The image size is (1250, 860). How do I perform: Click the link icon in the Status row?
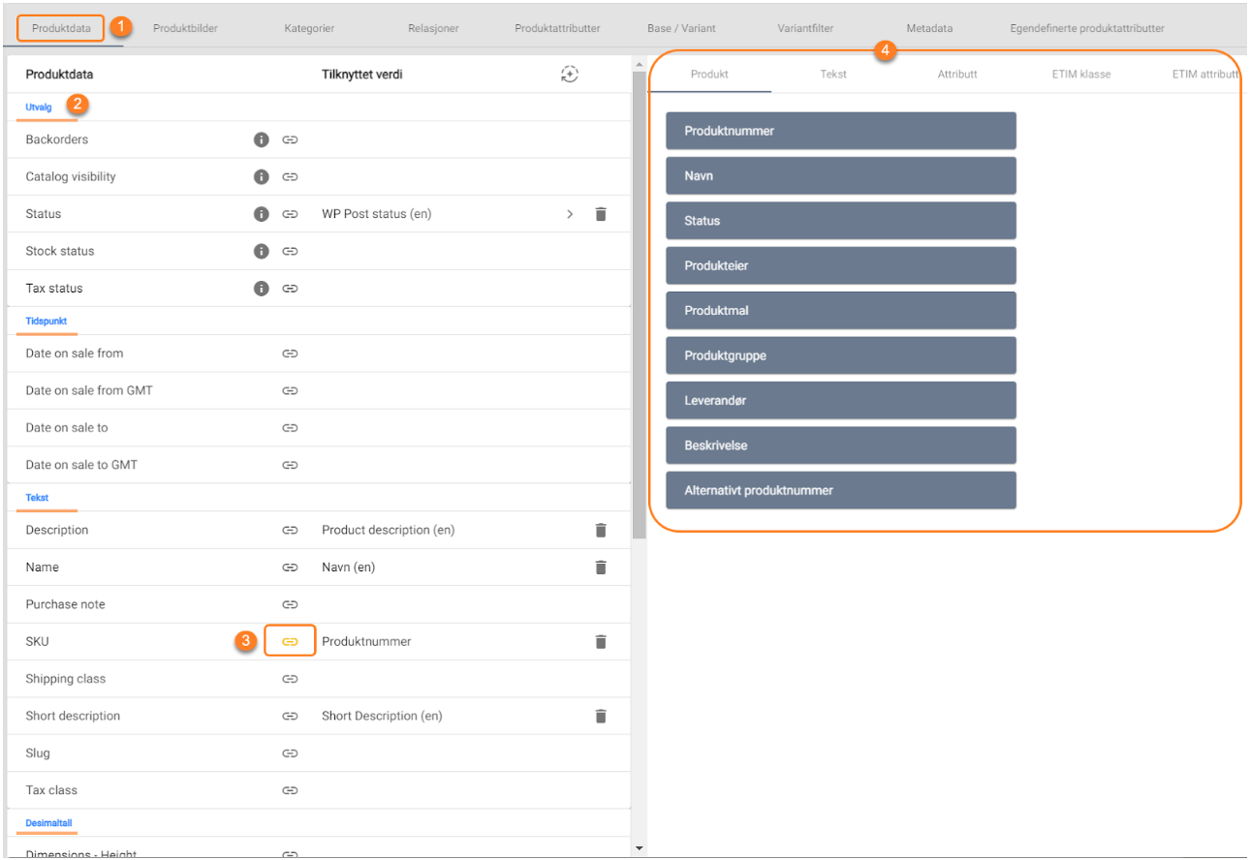290,214
